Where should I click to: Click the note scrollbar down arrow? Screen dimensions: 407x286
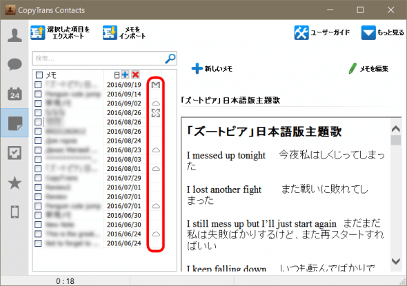point(395,261)
